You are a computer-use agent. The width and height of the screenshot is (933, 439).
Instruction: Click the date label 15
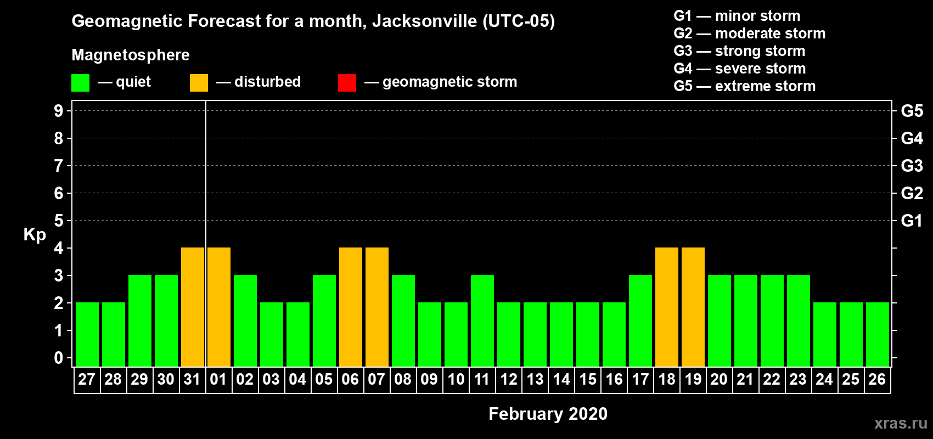(587, 380)
